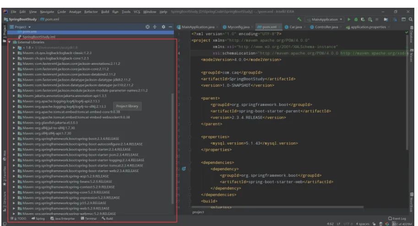418x226 pixels.
Task: Expand Maven logback-classic:1.2.3 node
Action: (14, 53)
